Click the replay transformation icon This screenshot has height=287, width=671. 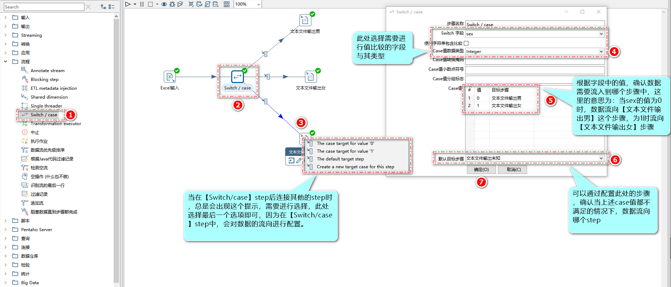(180, 4)
